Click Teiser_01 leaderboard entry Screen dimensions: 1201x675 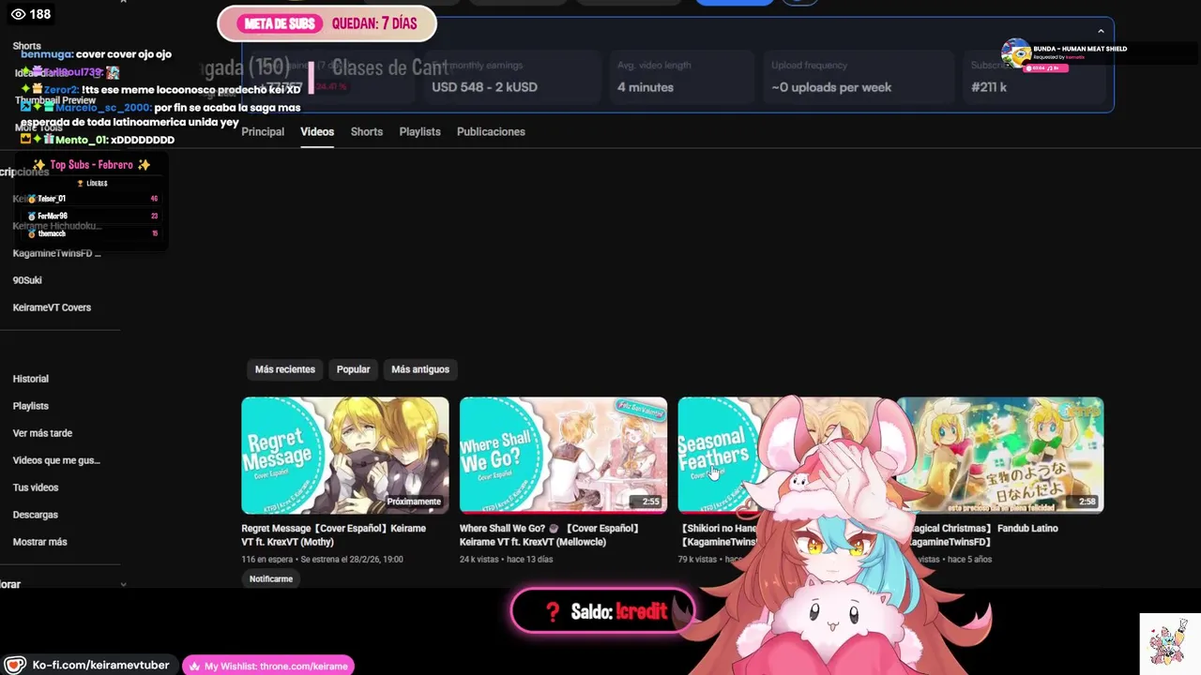(92, 199)
